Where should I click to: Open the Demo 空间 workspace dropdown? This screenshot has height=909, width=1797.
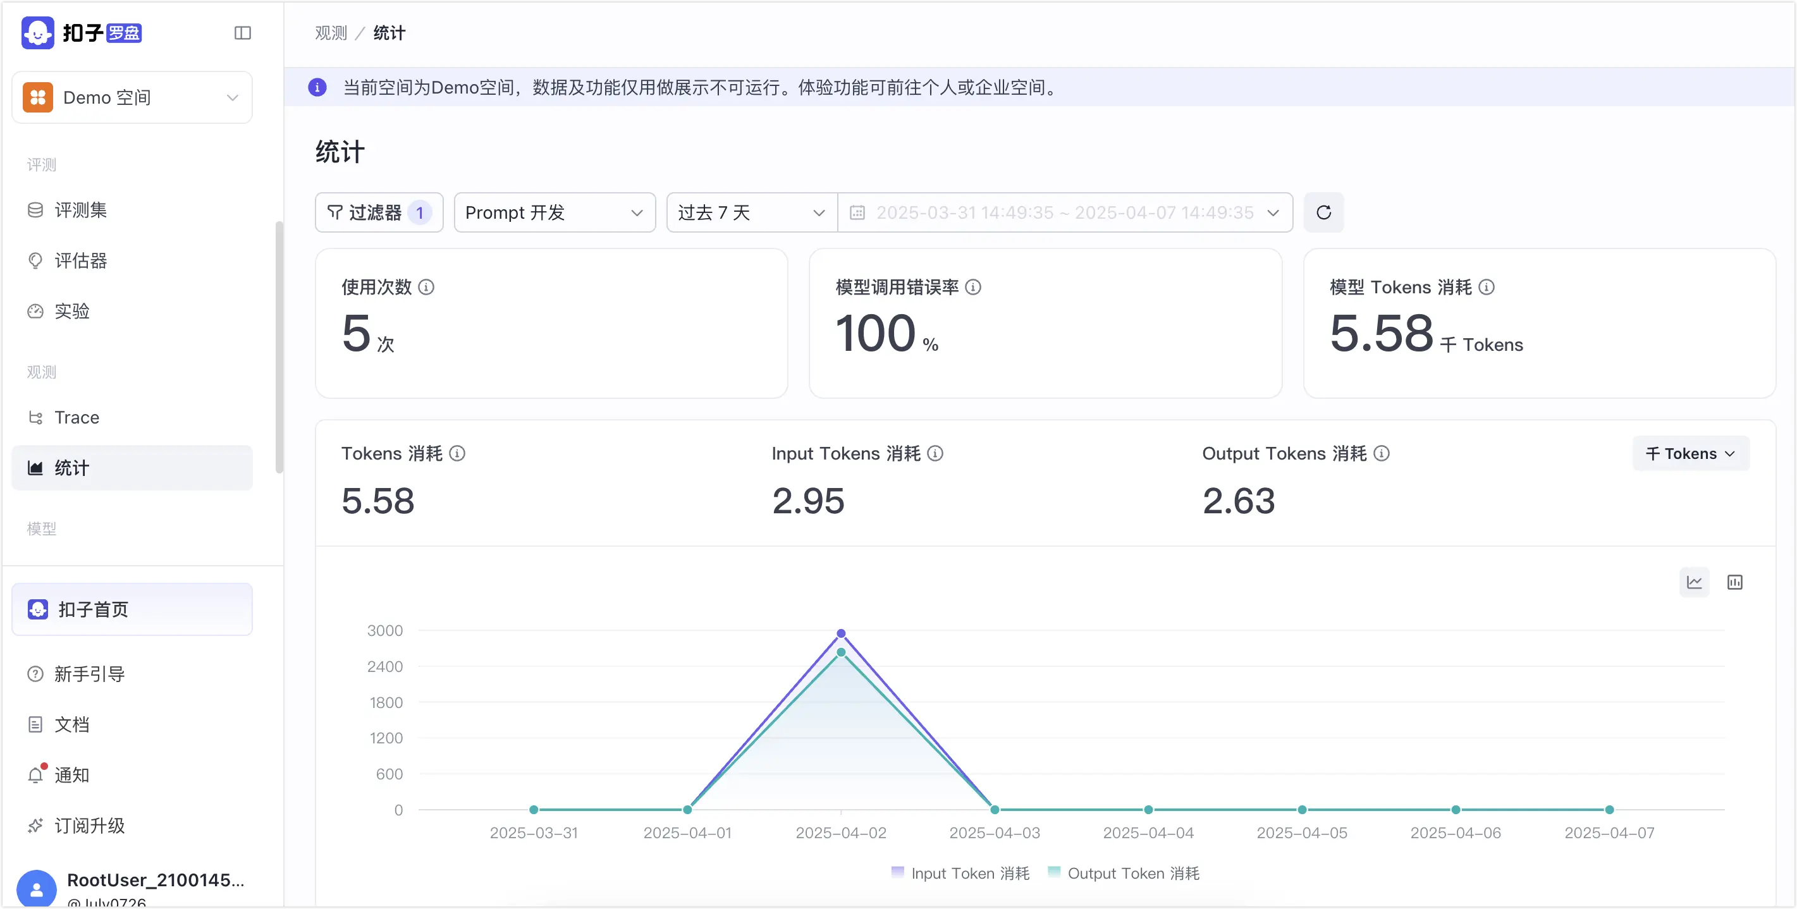point(132,98)
